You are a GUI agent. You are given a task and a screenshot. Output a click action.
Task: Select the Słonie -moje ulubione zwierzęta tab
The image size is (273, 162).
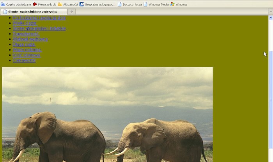tap(34, 12)
